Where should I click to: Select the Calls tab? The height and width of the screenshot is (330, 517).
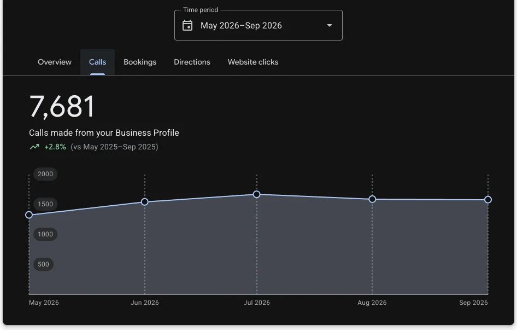97,62
